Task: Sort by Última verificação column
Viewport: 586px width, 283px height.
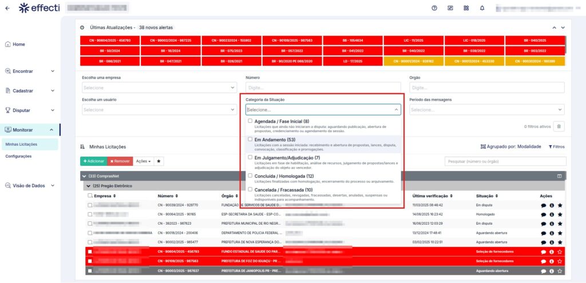Action: [433, 196]
